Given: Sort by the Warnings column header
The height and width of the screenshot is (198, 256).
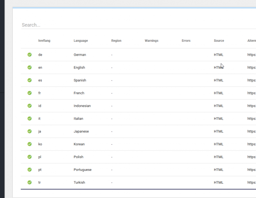Looking at the screenshot, I should (151, 41).
